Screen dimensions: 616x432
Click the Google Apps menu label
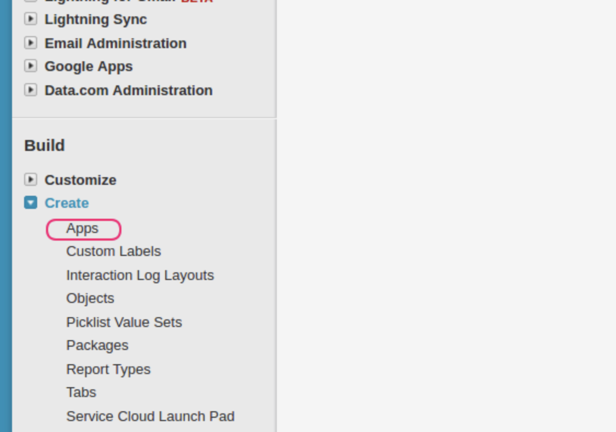89,66
